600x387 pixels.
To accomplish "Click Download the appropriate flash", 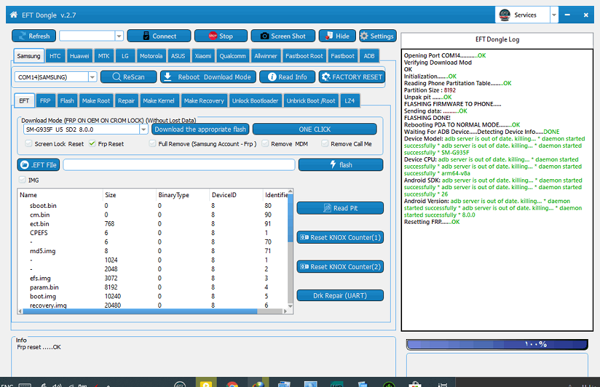I will 200,129.
